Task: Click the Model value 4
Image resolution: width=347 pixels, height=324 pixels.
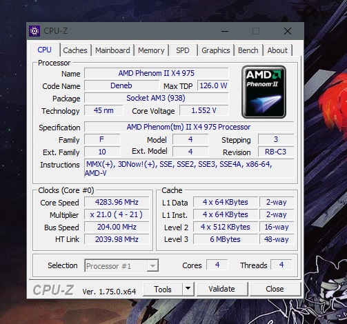Action: point(190,139)
